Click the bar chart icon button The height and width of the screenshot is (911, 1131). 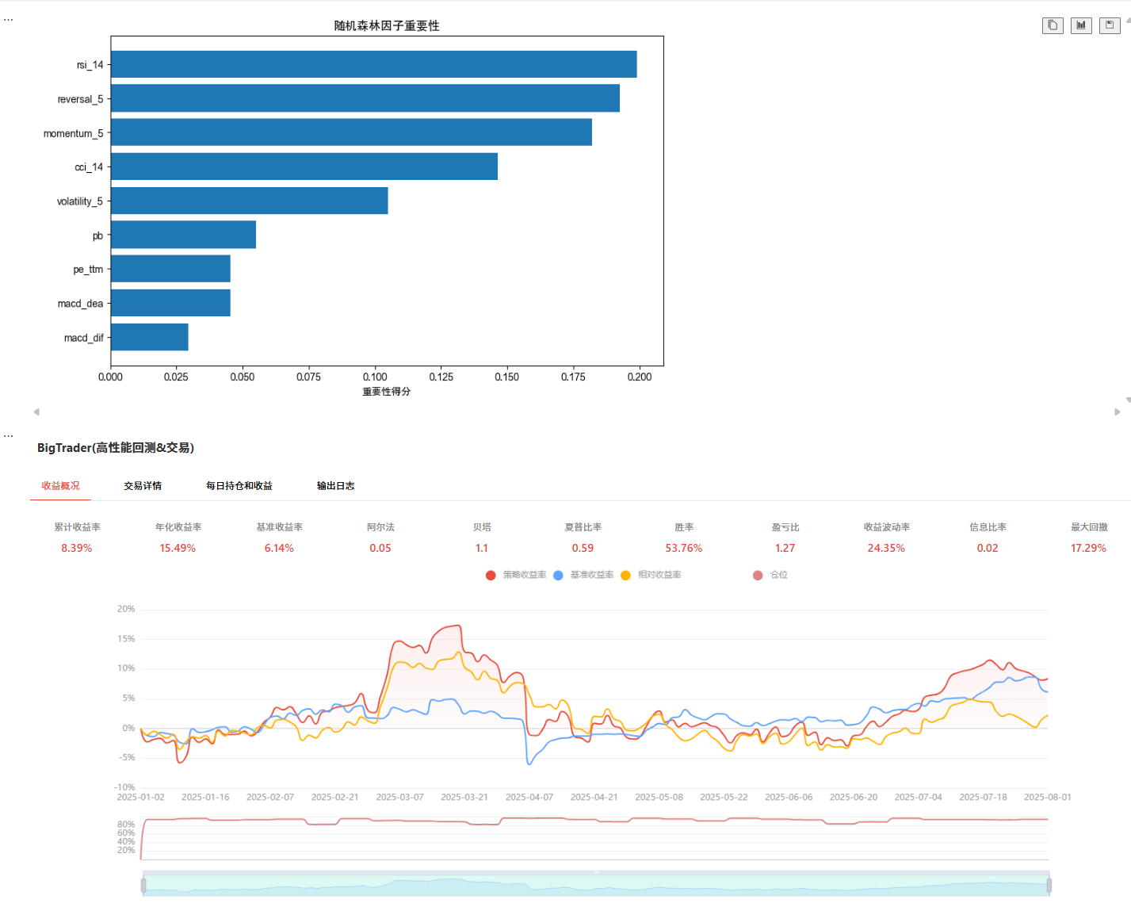(x=1081, y=25)
